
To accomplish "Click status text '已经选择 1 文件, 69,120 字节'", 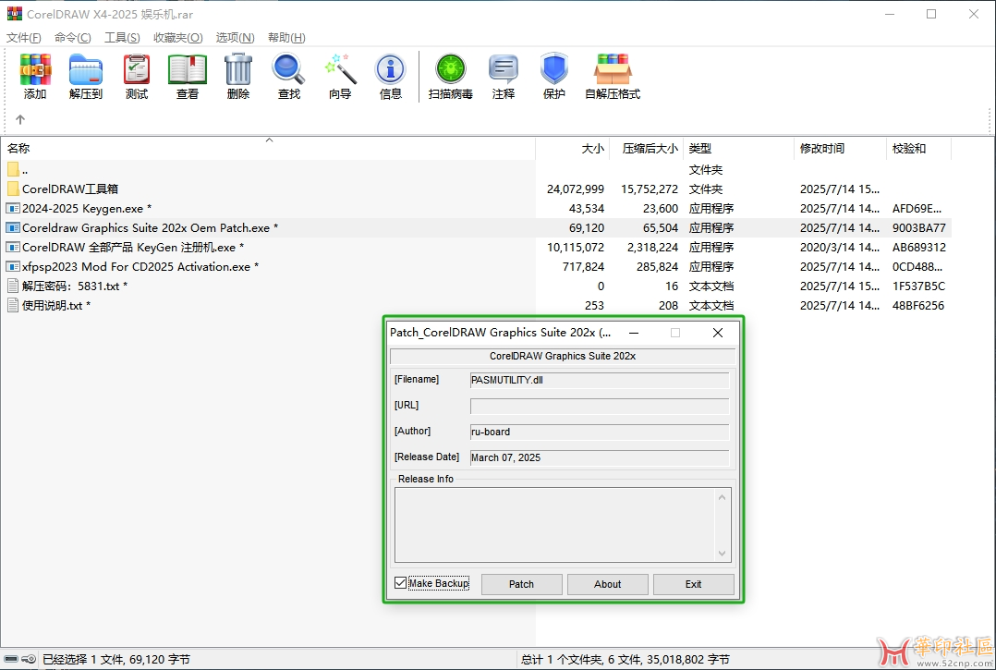I will point(116,659).
